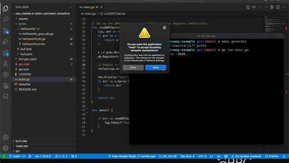The width and height of the screenshot is (289, 163).
Task: Click Tab Size: 4 in status bar
Action: tap(187, 156)
